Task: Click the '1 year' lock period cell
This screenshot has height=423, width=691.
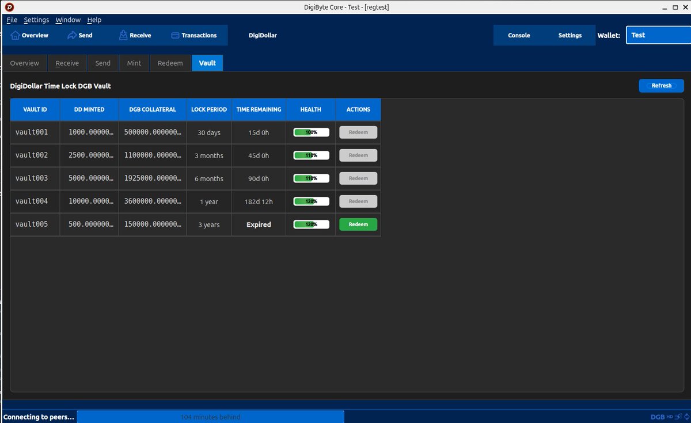Action: pos(209,201)
